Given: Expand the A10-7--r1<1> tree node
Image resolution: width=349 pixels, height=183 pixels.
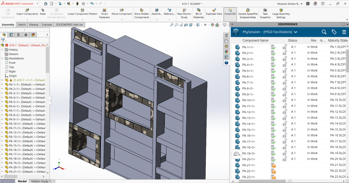Looking at the screenshot, I should (x=2, y=80).
